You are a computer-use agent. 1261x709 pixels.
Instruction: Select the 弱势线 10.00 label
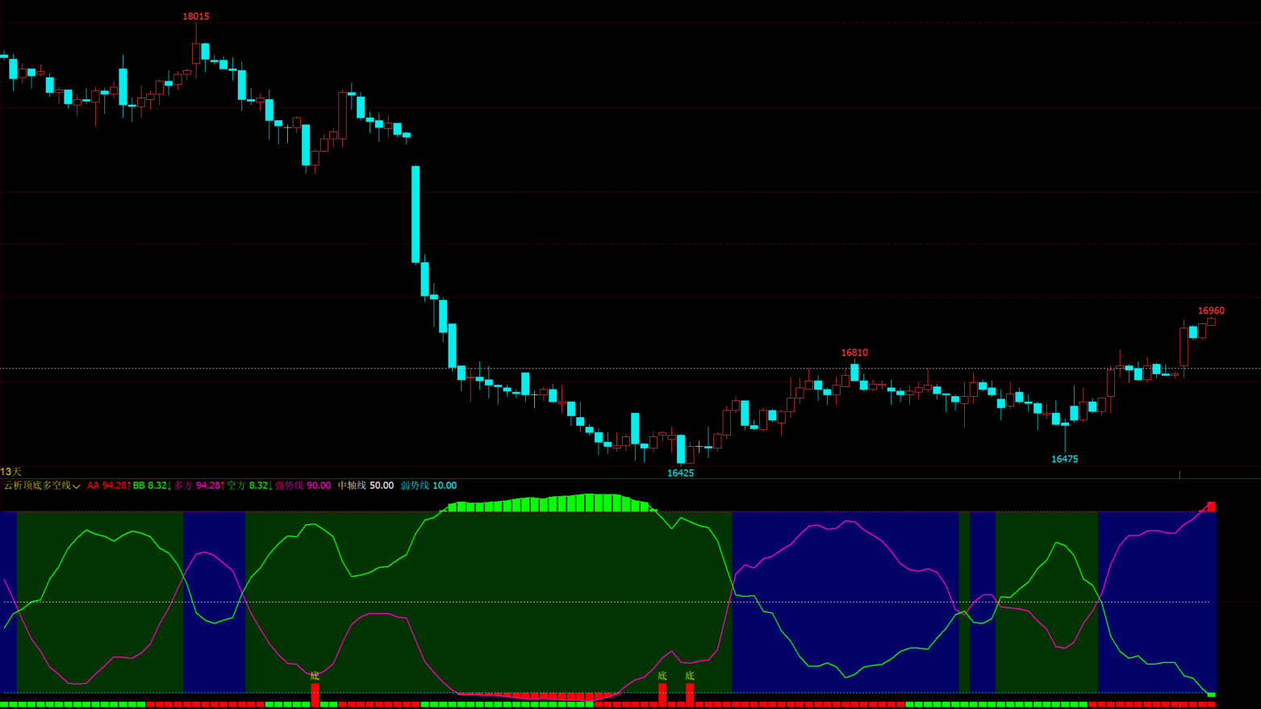(428, 486)
